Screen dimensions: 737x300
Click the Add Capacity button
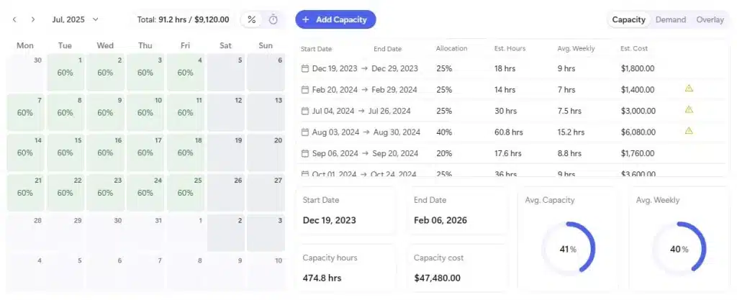335,19
